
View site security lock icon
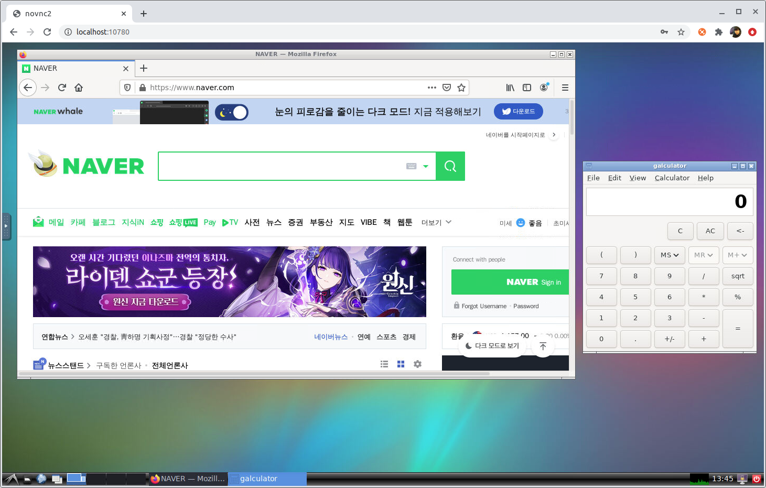click(142, 88)
